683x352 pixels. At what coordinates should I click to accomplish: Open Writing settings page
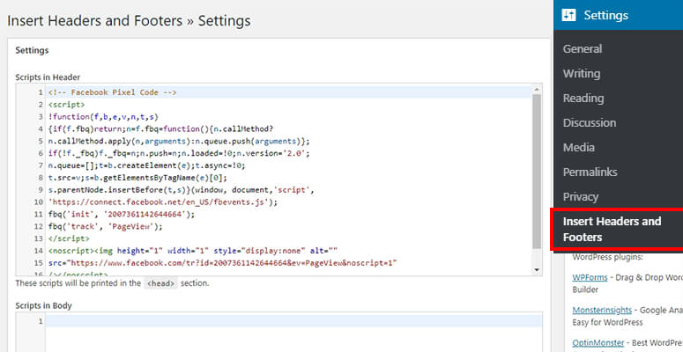tap(582, 74)
